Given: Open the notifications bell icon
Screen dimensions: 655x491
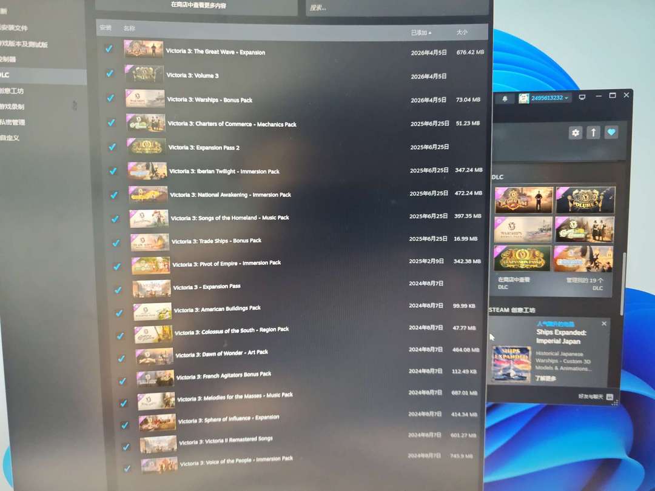Looking at the screenshot, I should (x=505, y=99).
